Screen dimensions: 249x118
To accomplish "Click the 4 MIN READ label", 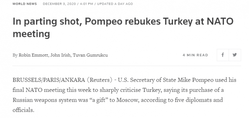I will (195, 55).
